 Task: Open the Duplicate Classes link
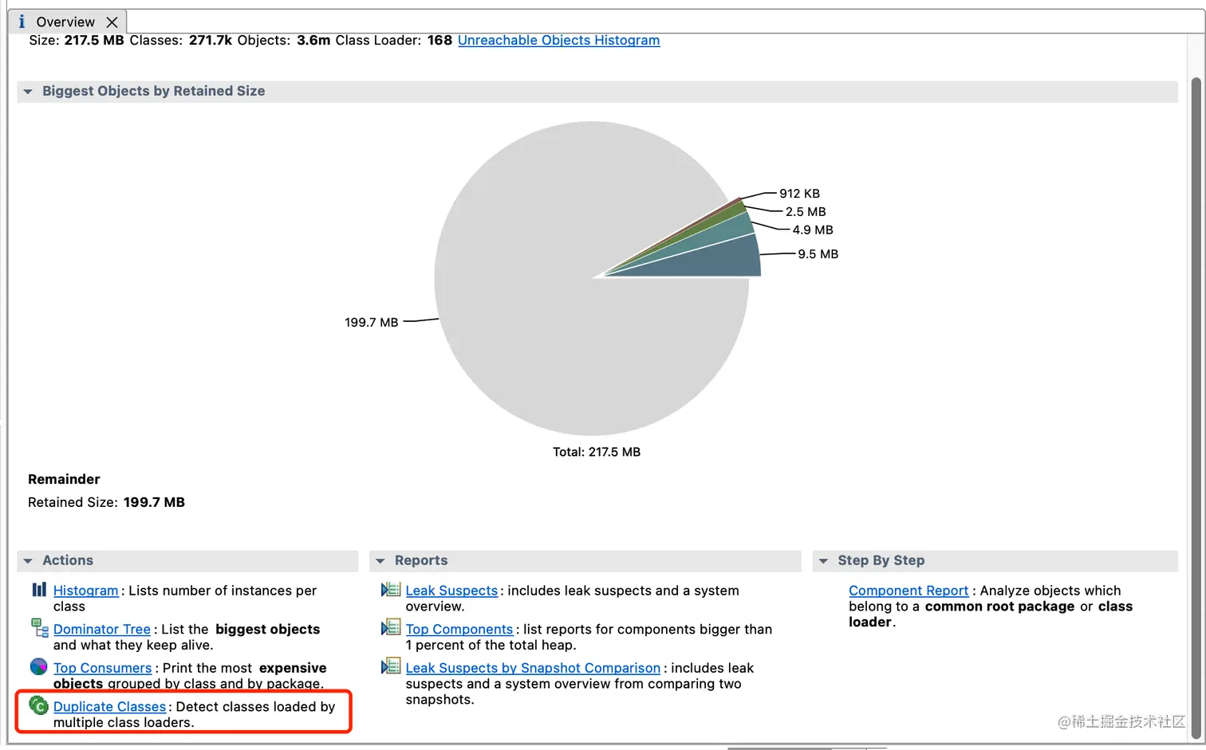click(x=109, y=707)
